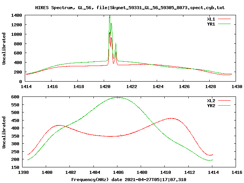
Task: Click the 1410 tick label on bottom x-axis
Action: pyautogui.click(x=165, y=172)
